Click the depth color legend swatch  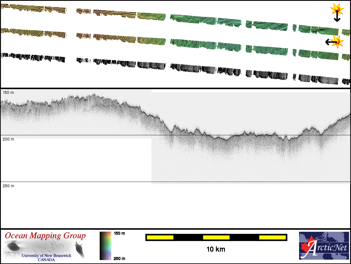[105, 246]
